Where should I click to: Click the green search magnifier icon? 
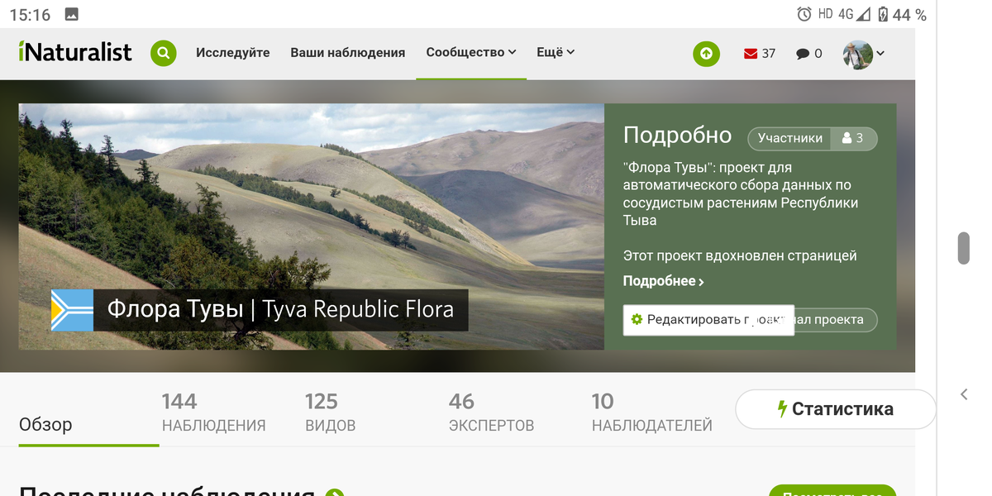point(164,53)
